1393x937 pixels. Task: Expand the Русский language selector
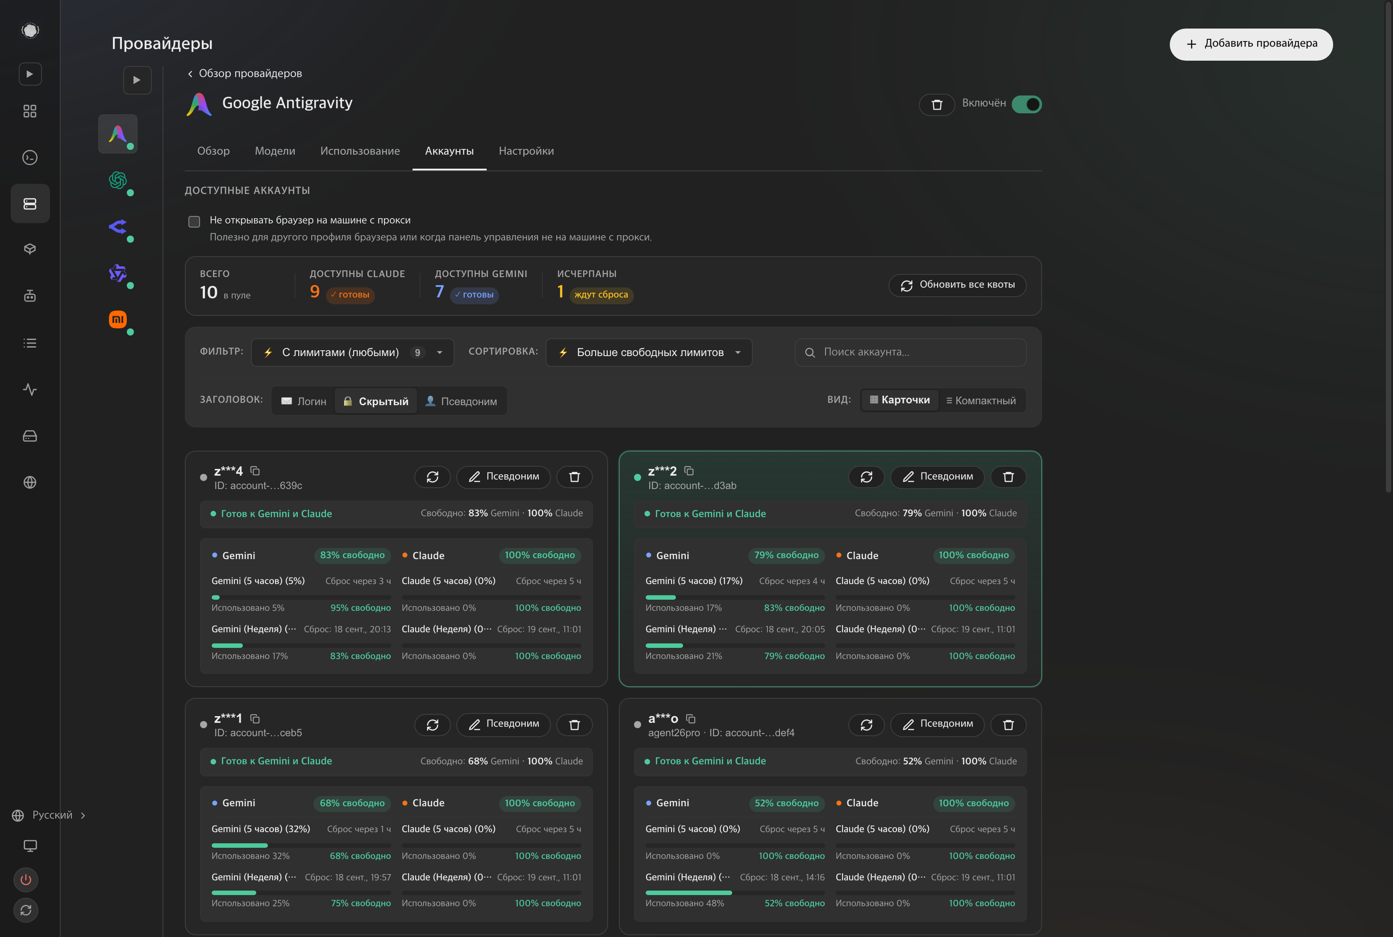49,815
